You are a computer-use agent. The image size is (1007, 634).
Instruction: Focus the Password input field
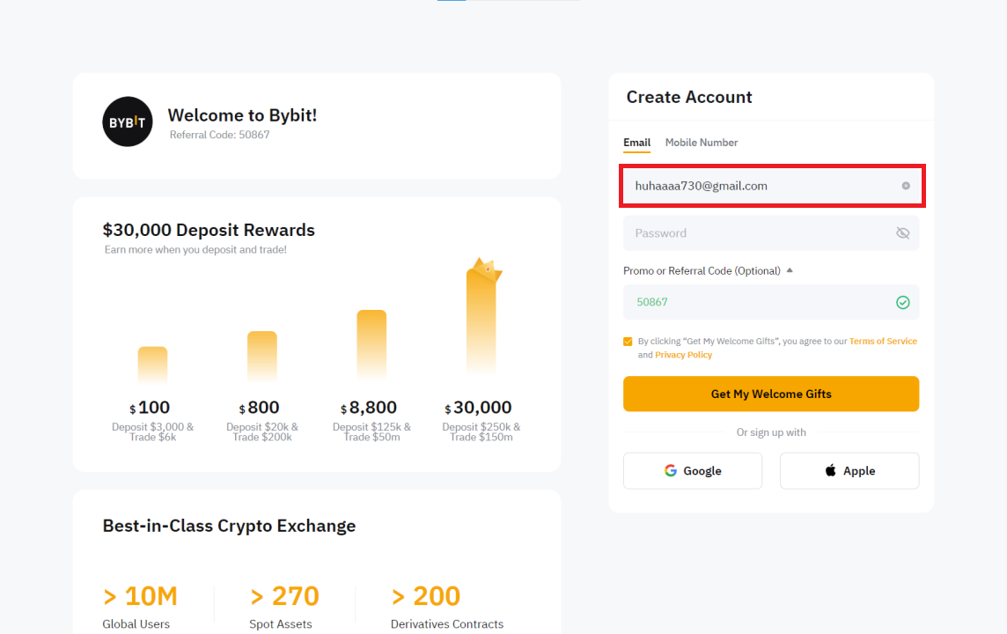coord(771,233)
